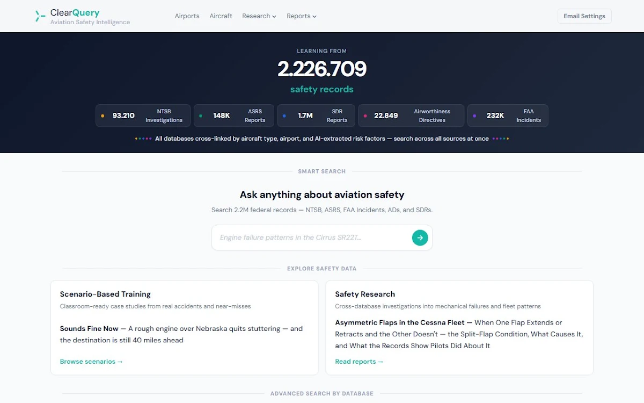The image size is (644, 403).
Task: Select the SDR Reports stat card
Action: click(x=316, y=116)
